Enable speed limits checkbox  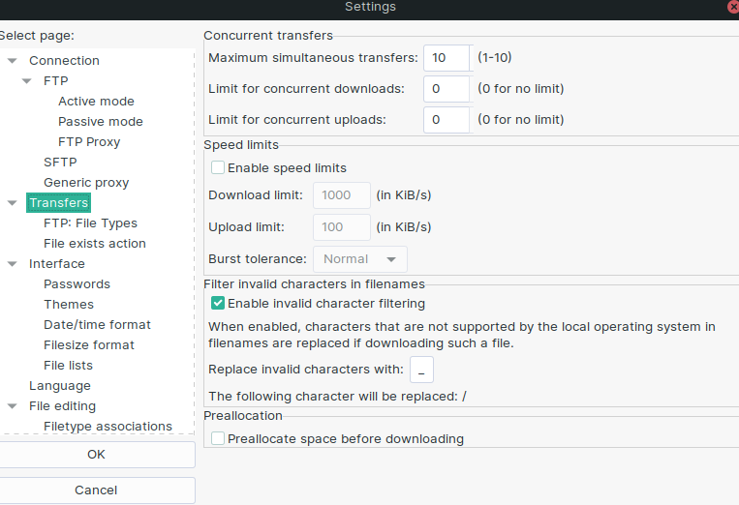point(219,167)
